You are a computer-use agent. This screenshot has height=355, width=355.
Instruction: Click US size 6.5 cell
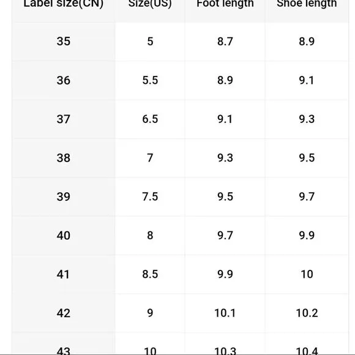[x=150, y=119]
